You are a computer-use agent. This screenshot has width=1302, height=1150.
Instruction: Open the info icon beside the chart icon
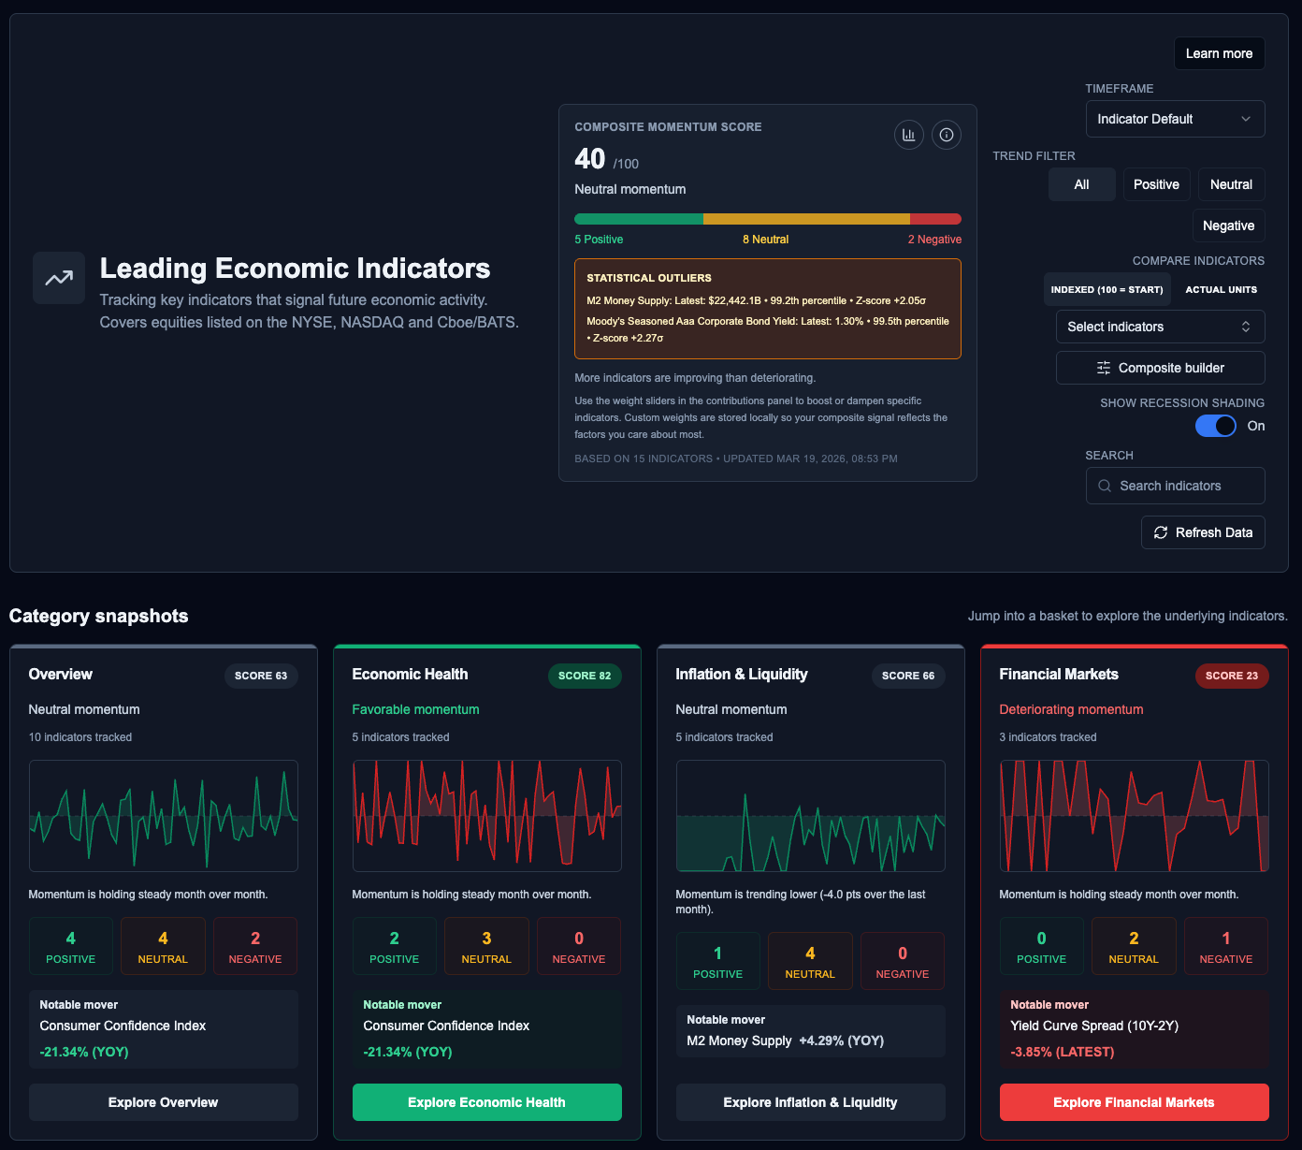point(946,135)
